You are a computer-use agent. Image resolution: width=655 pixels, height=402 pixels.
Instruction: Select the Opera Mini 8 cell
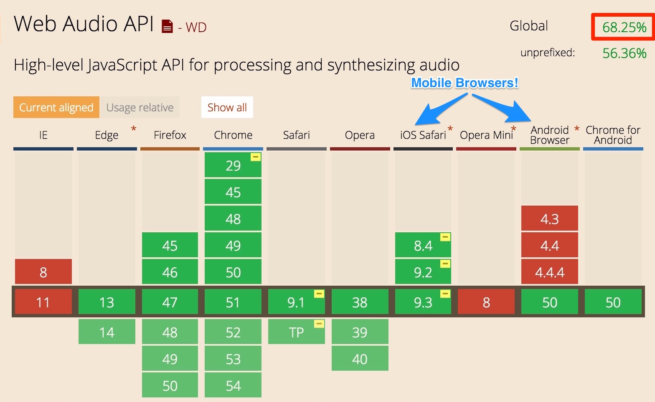coord(486,301)
